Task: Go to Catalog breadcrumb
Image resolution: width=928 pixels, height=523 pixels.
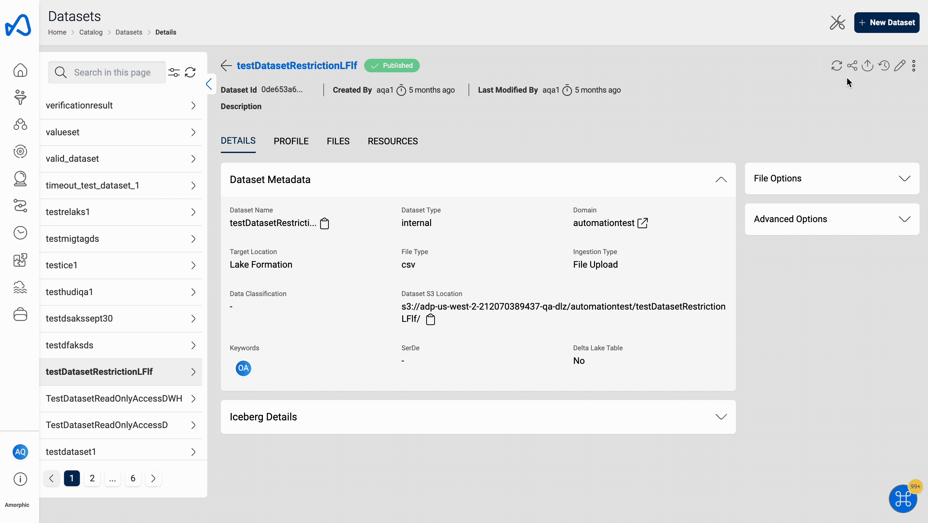Action: [x=91, y=32]
